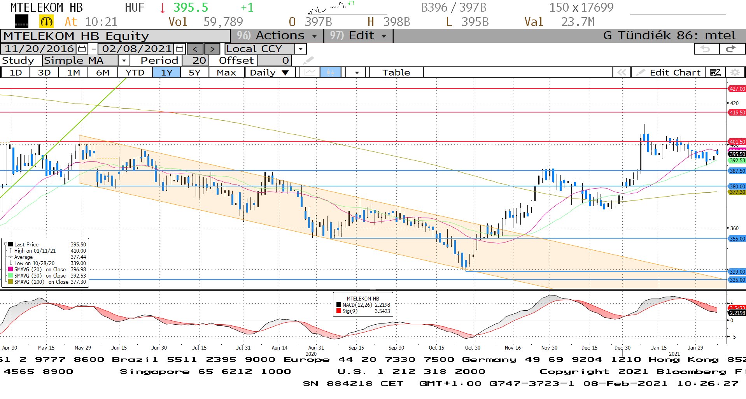Click the Sig(9) red legend swatch
This screenshot has width=746, height=399.
coord(339,311)
